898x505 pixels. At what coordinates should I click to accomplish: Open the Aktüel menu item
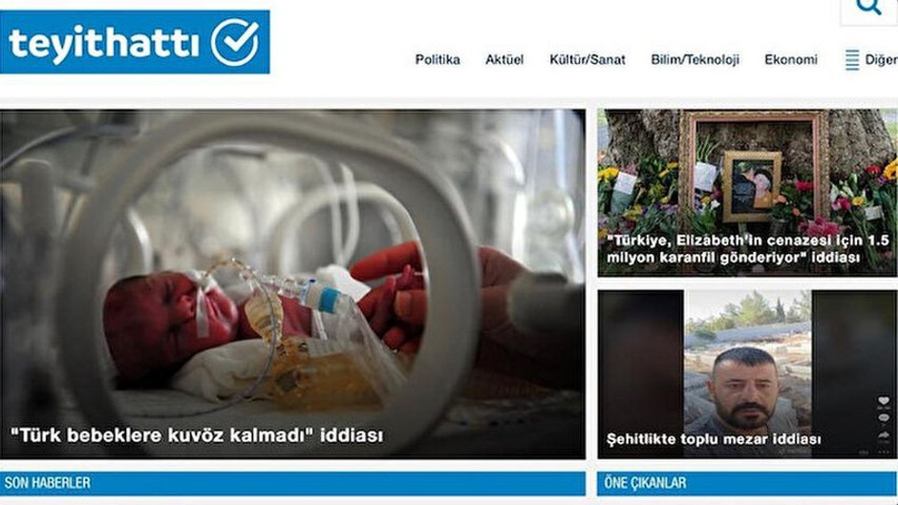pyautogui.click(x=504, y=59)
